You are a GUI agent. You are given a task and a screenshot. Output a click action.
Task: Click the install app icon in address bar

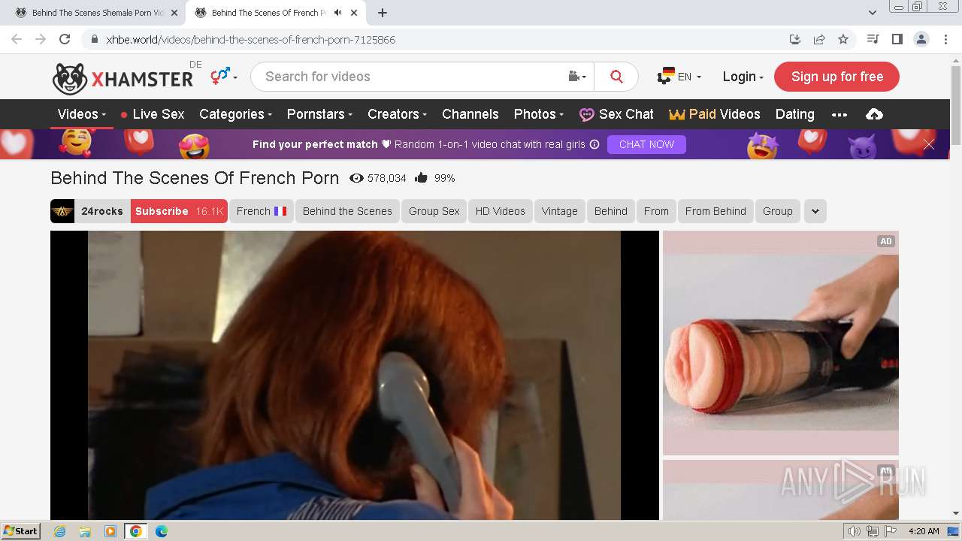tap(794, 39)
